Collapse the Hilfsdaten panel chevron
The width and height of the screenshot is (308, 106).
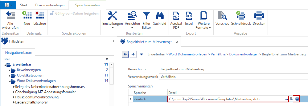(113, 41)
